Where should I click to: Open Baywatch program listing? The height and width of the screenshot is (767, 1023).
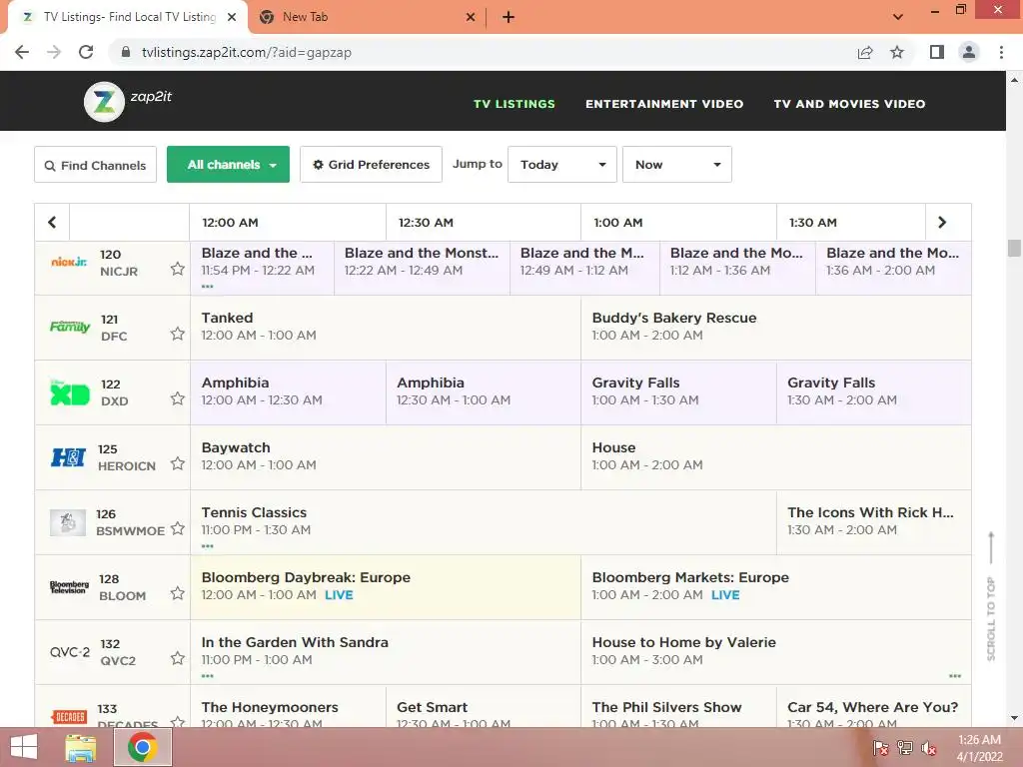coord(385,456)
